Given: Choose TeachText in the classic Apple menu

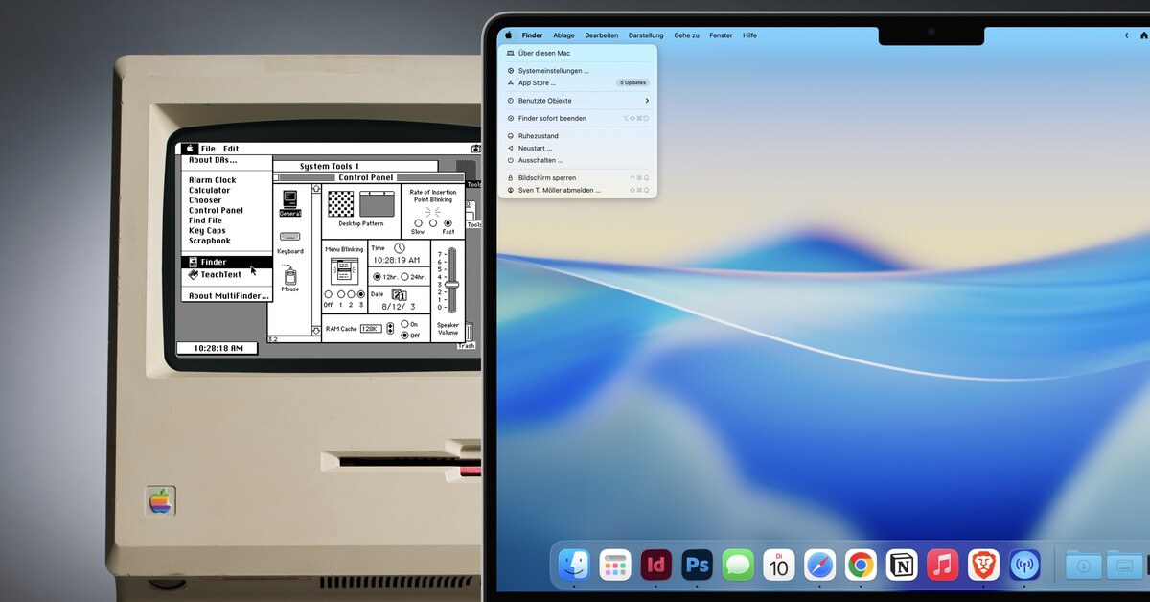Looking at the screenshot, I should tap(227, 274).
